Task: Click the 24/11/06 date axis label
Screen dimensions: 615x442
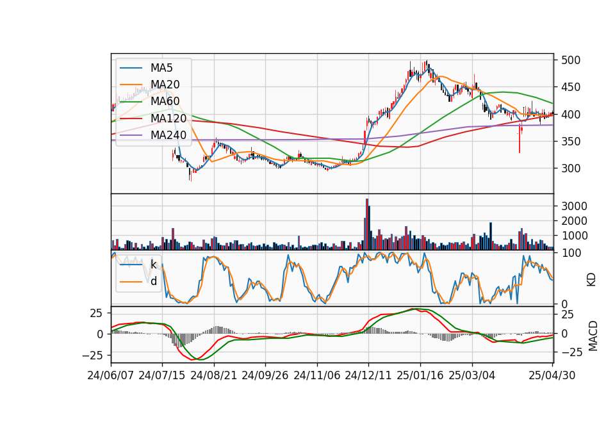Action: 316,375
